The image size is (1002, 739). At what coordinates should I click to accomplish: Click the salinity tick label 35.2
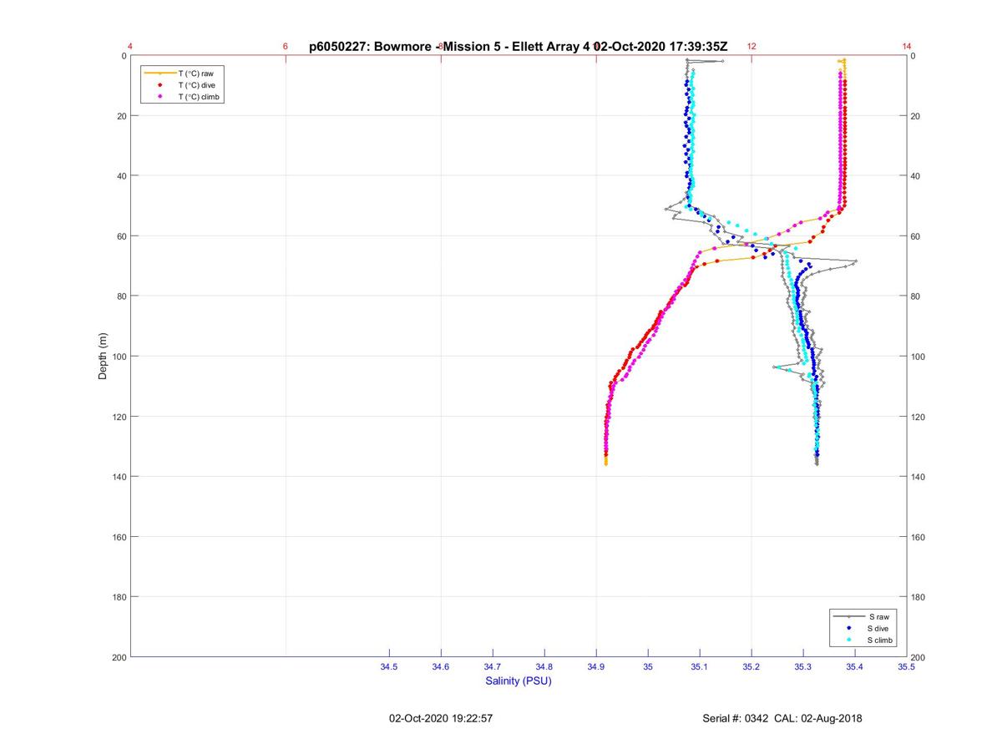[x=751, y=667]
